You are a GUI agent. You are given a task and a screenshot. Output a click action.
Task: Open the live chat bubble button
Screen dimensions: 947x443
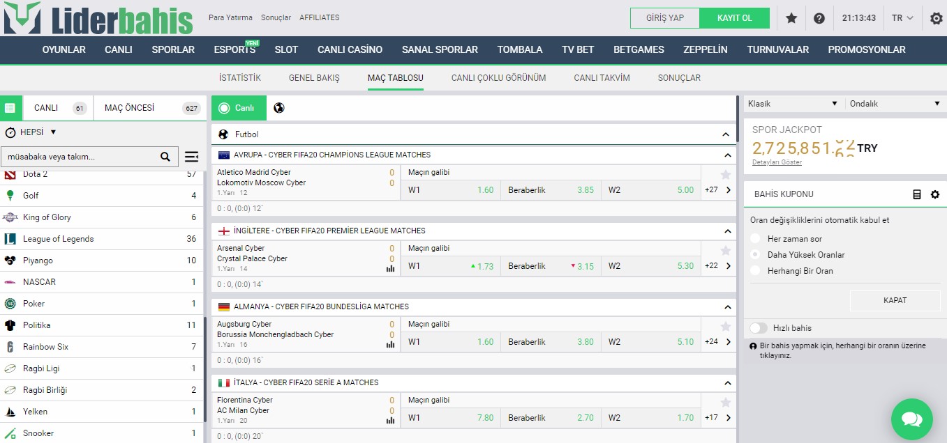(911, 419)
